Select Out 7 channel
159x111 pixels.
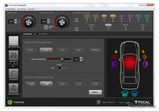pyautogui.click(x=138, y=16)
